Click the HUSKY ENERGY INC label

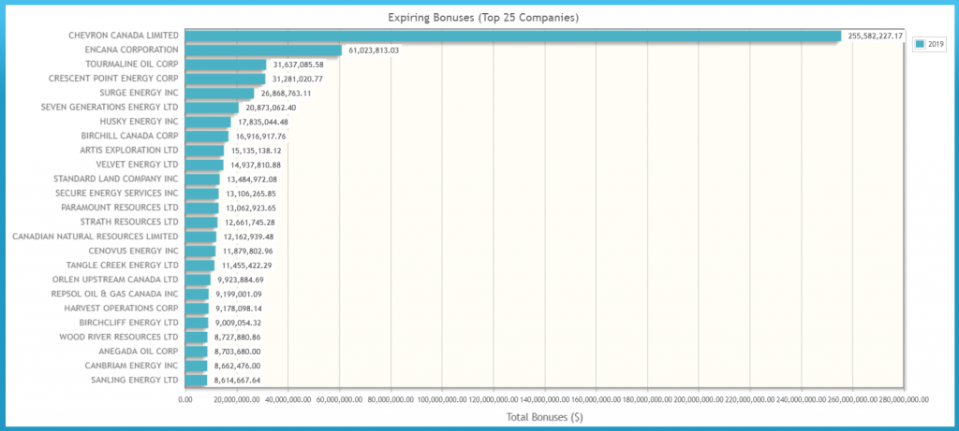coord(139,122)
